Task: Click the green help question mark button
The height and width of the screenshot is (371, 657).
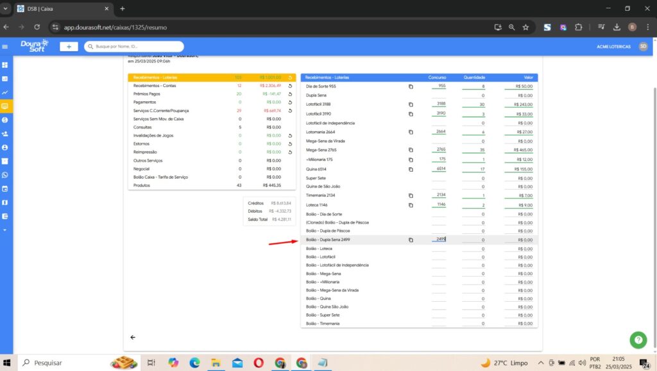Action: (638, 340)
